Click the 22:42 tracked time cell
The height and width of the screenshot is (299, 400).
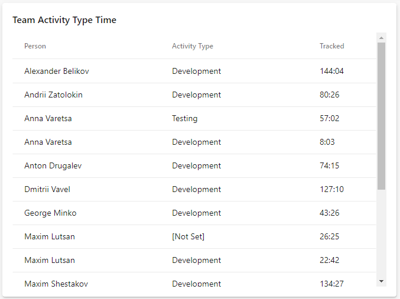(x=329, y=260)
